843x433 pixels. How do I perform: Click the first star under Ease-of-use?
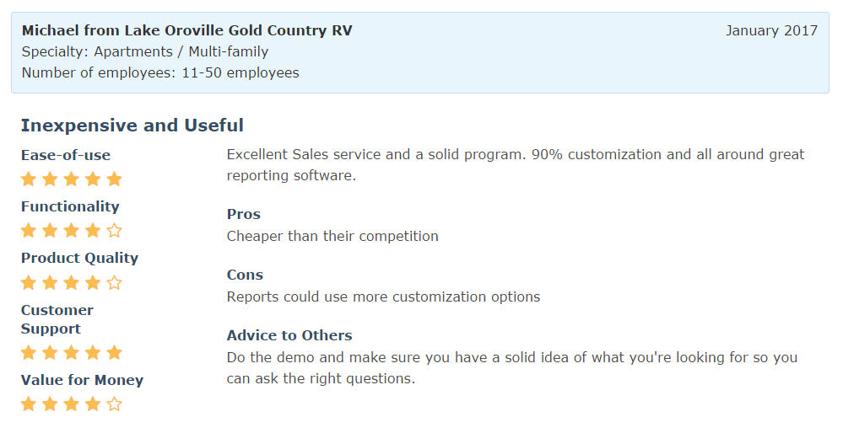tap(29, 179)
